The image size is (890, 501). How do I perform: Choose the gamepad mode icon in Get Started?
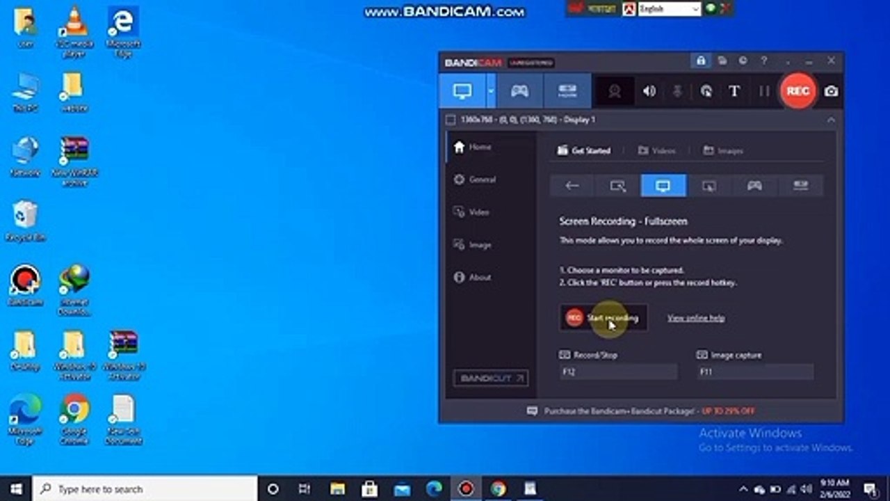click(x=754, y=186)
